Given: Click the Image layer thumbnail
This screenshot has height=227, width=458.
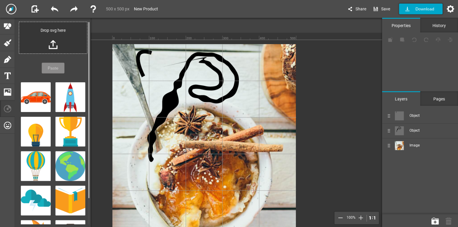Looking at the screenshot, I should [x=399, y=145].
